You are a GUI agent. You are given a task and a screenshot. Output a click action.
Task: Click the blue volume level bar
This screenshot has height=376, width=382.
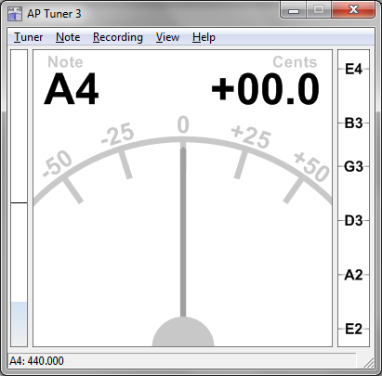tap(20, 324)
